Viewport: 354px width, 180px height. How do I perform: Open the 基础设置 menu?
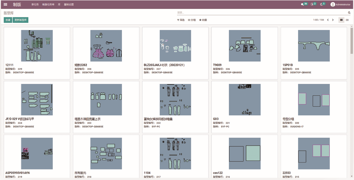click(x=69, y=5)
